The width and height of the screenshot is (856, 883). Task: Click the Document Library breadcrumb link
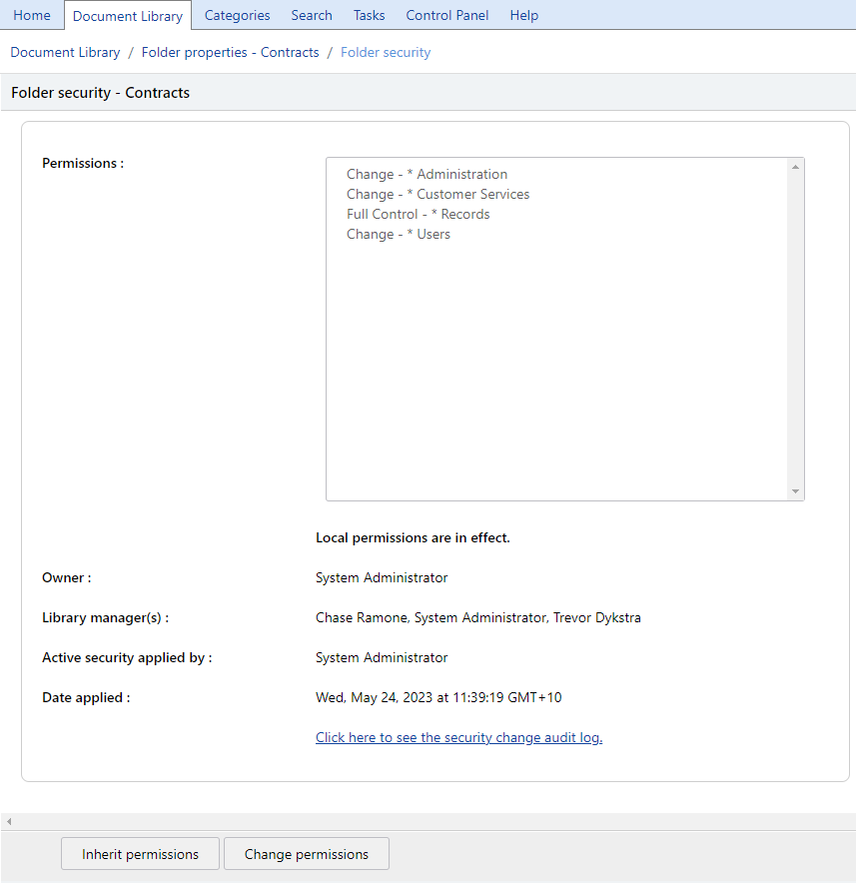(64, 52)
